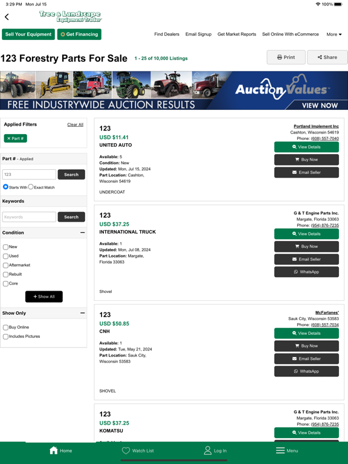
Task: Click Search button beside Keywords field
Action: pos(71,217)
